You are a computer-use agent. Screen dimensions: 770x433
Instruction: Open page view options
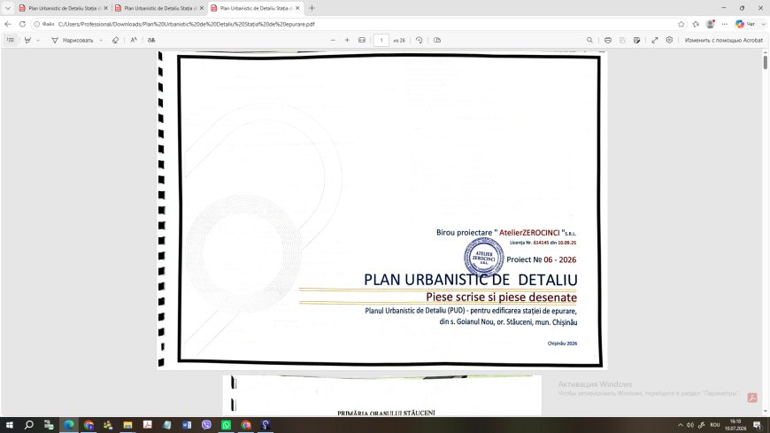click(437, 41)
